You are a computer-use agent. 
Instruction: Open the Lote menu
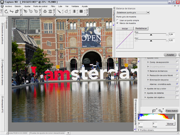[60, 6]
